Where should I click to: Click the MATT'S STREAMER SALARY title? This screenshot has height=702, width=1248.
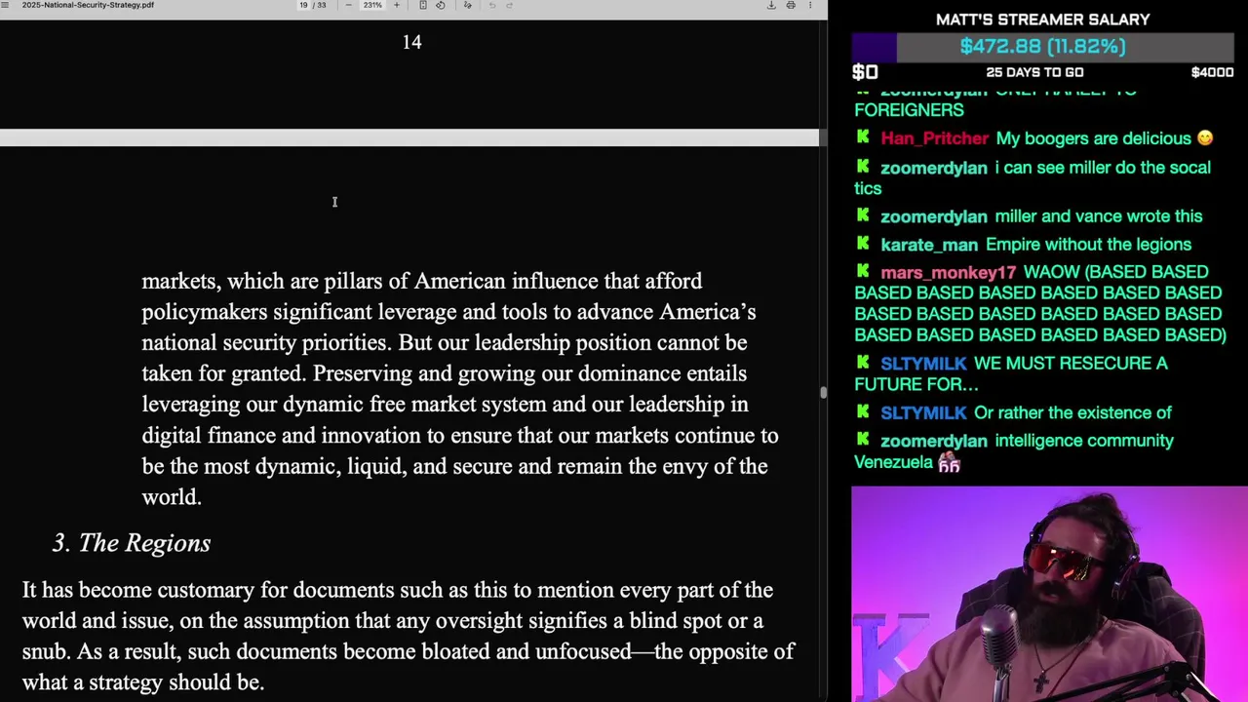coord(1042,19)
